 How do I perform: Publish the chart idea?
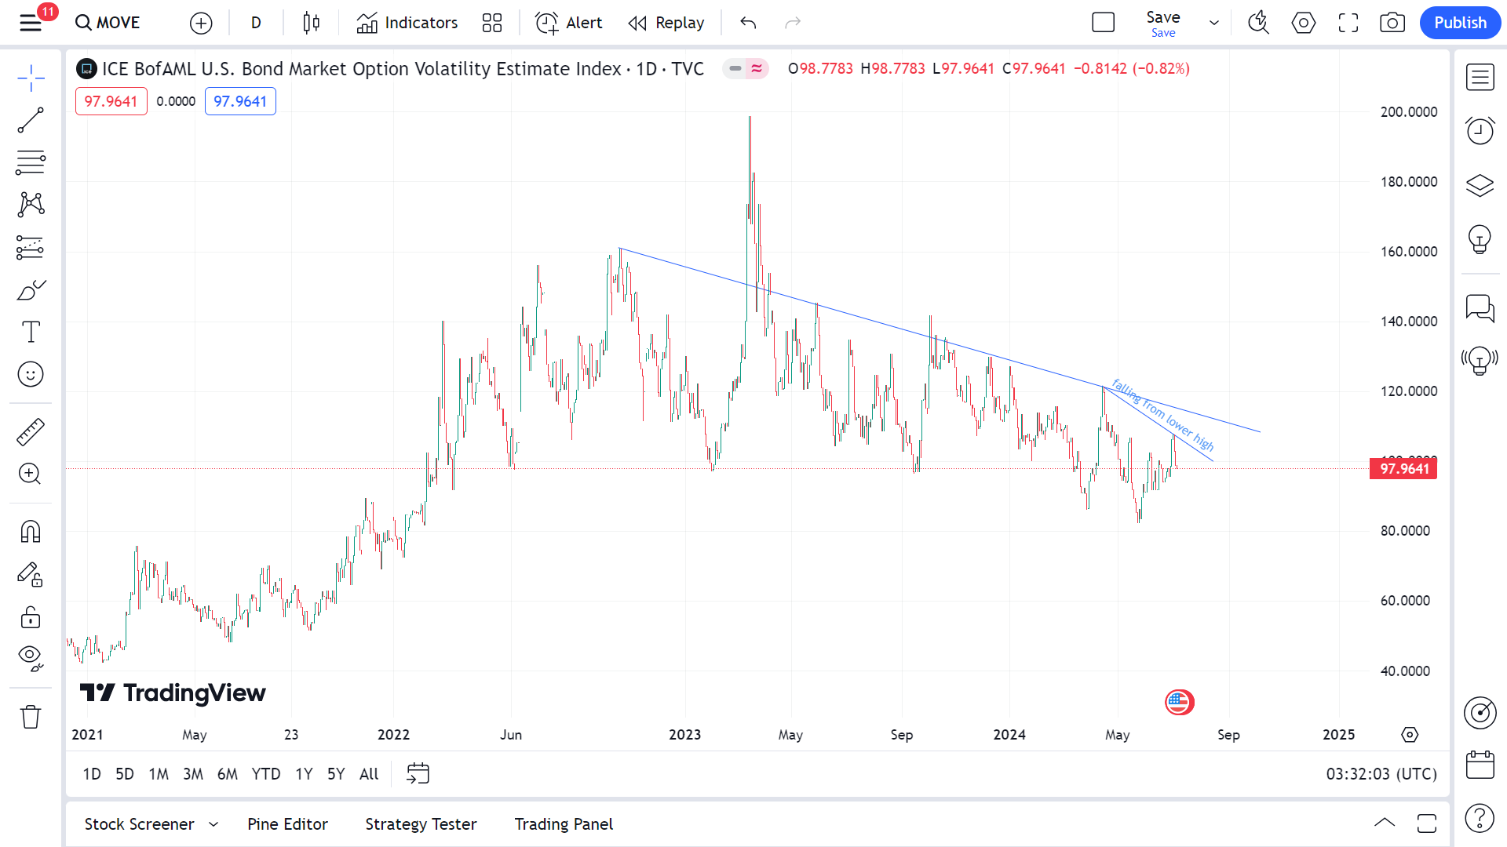(1460, 23)
